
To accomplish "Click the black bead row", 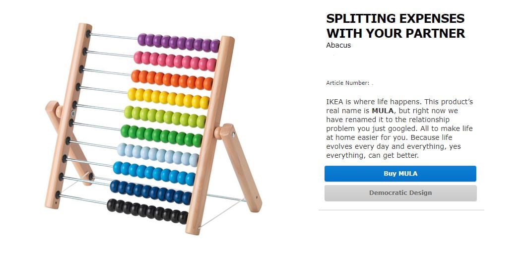I will (x=147, y=211).
